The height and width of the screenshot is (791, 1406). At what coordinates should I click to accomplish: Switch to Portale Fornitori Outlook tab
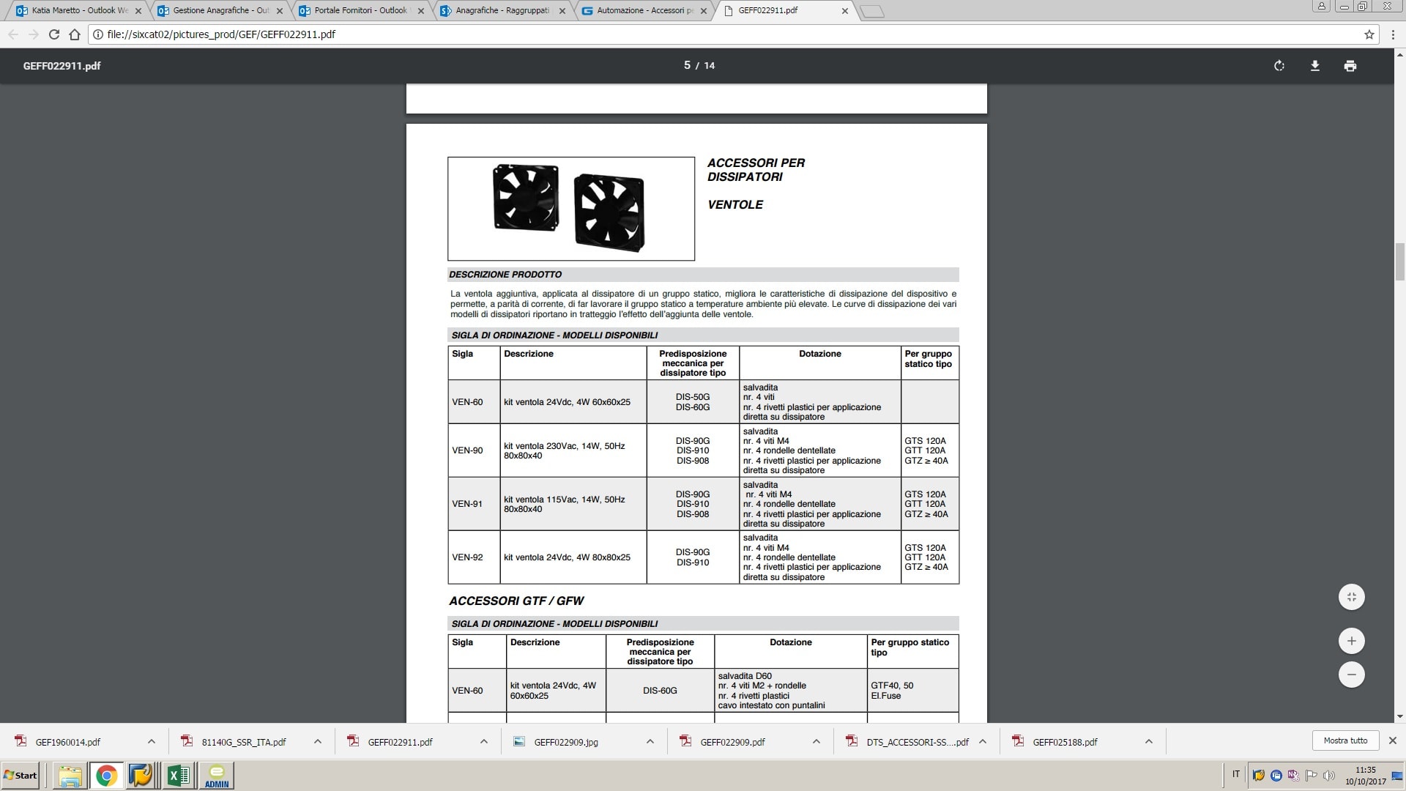[x=359, y=10]
